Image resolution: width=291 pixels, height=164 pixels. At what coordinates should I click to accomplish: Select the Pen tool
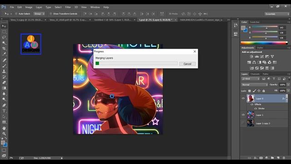click(4, 105)
